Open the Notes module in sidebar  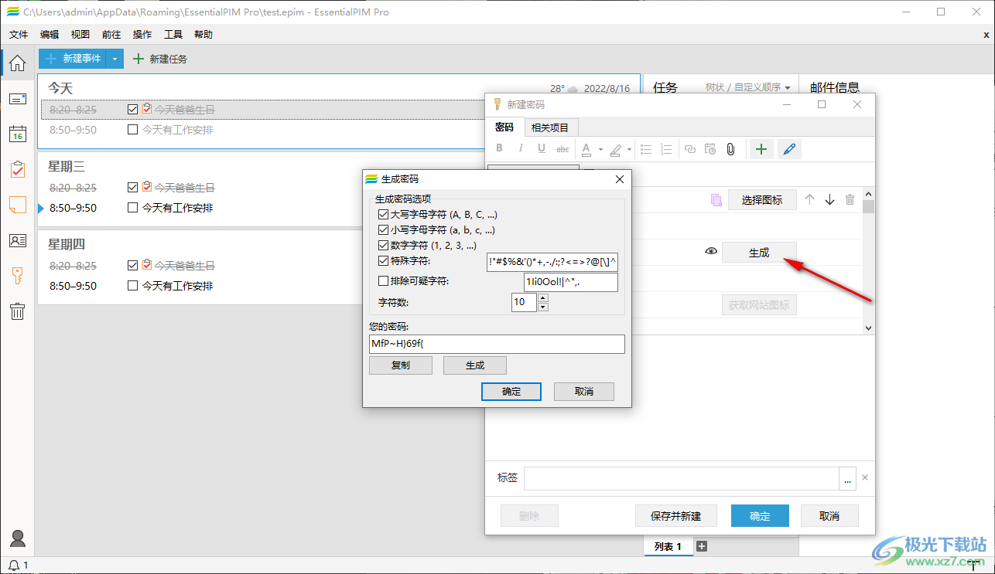(17, 205)
